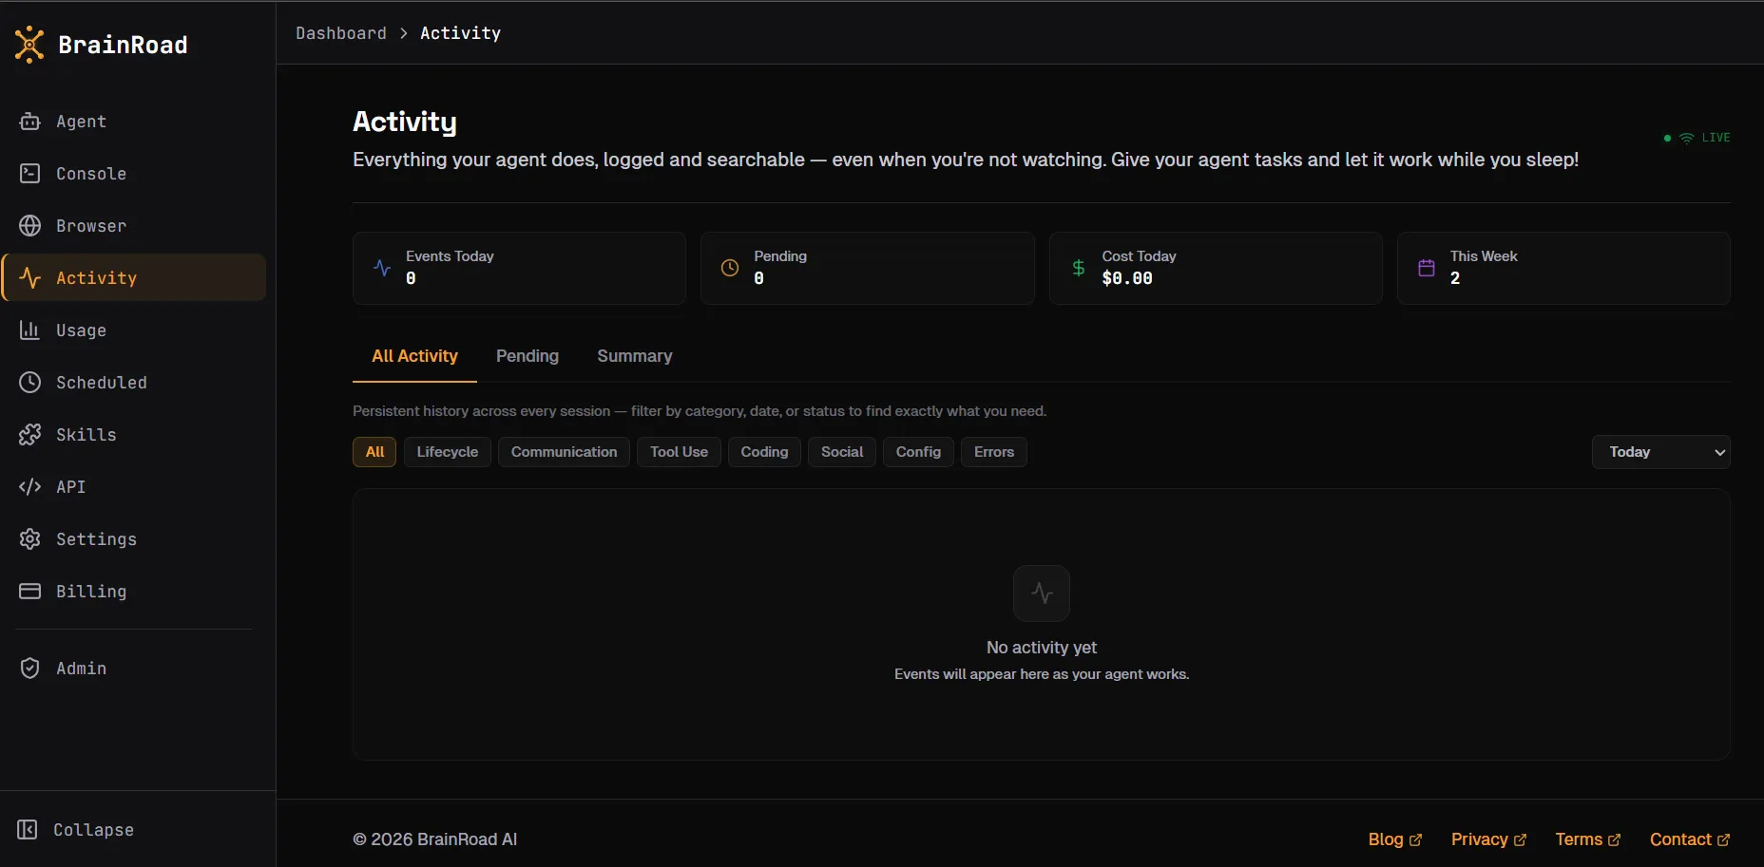The height and width of the screenshot is (867, 1764).
Task: Open the Terms footer link
Action: point(1588,839)
